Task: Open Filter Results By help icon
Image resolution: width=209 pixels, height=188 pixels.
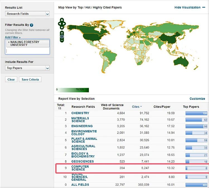Action: [x=31, y=25]
